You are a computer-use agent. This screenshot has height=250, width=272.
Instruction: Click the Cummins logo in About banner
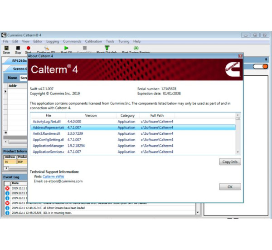click(233, 69)
